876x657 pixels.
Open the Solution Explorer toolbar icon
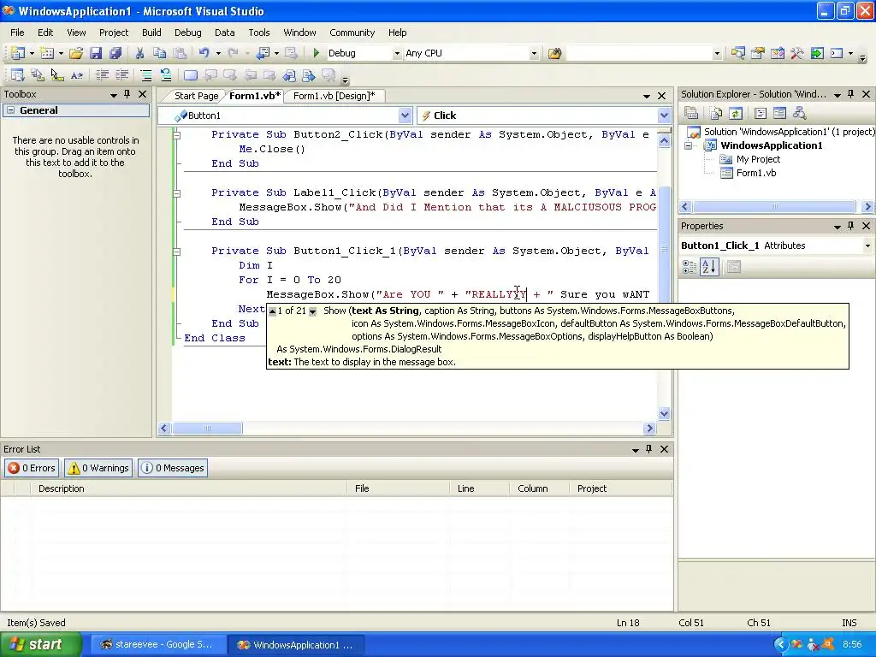coord(738,53)
